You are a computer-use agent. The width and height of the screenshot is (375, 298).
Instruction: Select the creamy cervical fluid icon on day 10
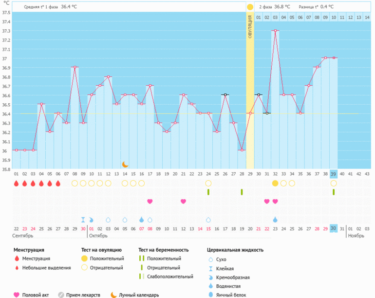[91, 220]
